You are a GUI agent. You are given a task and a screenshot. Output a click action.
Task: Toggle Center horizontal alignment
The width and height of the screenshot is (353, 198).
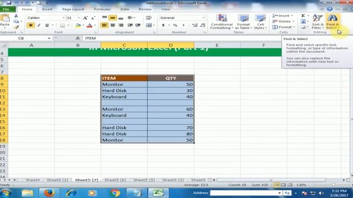[x=113, y=25]
